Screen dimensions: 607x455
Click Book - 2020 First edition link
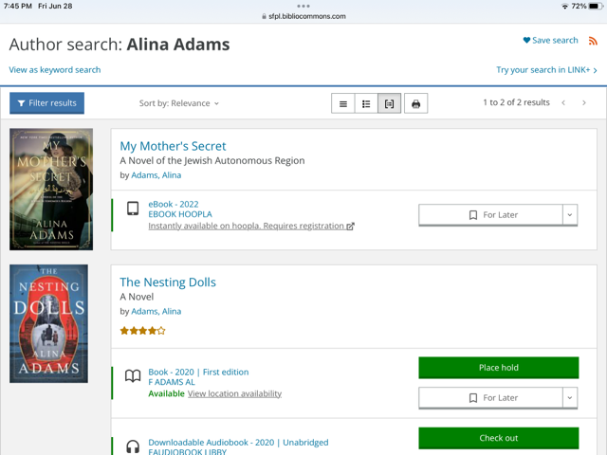198,372
